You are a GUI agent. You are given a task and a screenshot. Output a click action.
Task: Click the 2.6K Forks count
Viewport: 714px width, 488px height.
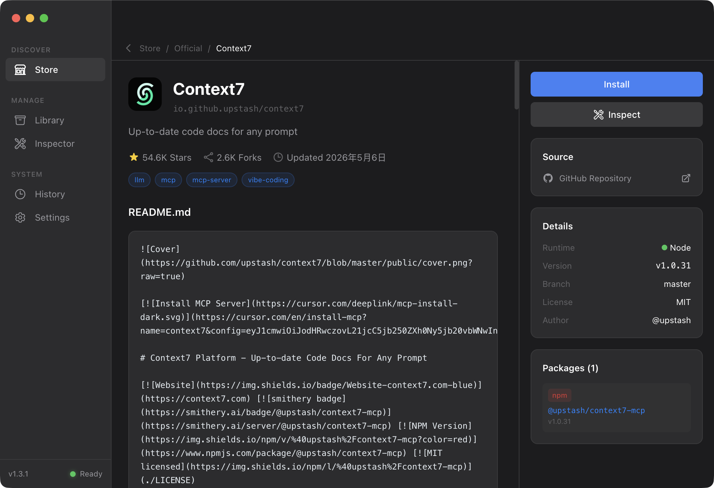coord(239,158)
